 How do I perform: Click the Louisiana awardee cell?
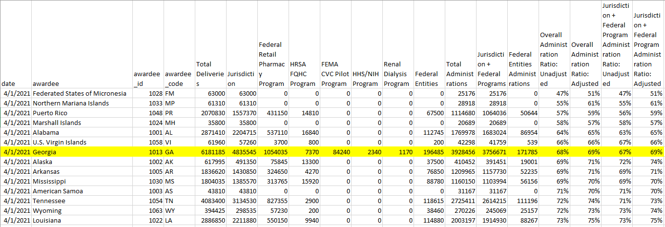click(82, 220)
